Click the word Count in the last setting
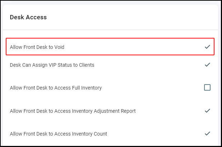The image size is (222, 147). point(100,134)
